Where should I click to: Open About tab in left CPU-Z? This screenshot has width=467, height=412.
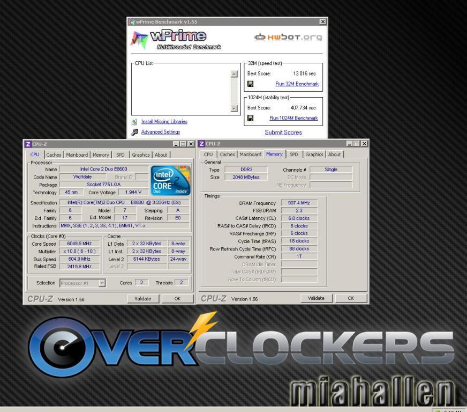161,155
